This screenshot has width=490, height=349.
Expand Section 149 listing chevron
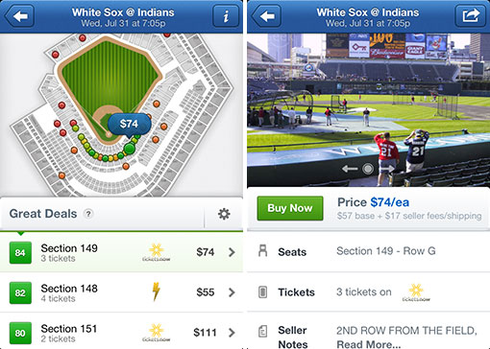232,252
